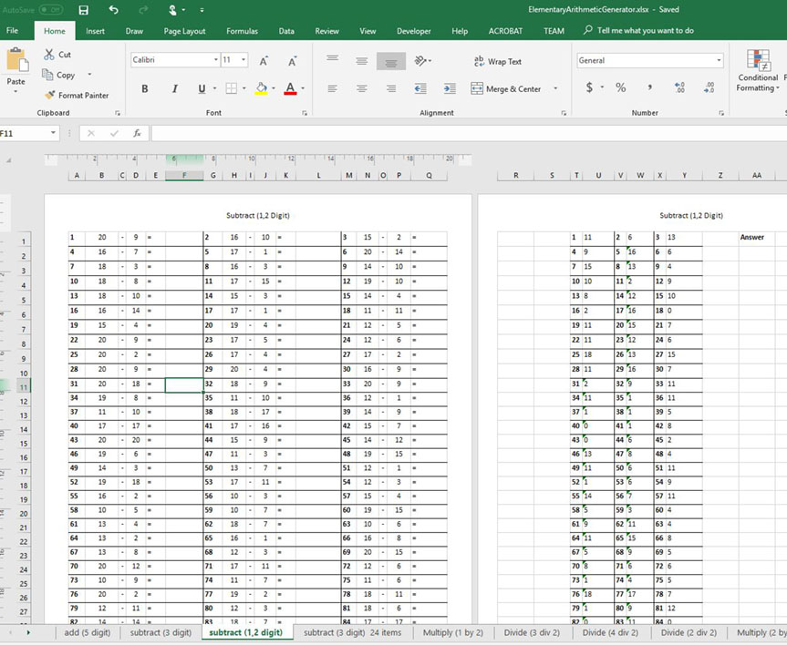Decrease the cell indent

pos(420,88)
